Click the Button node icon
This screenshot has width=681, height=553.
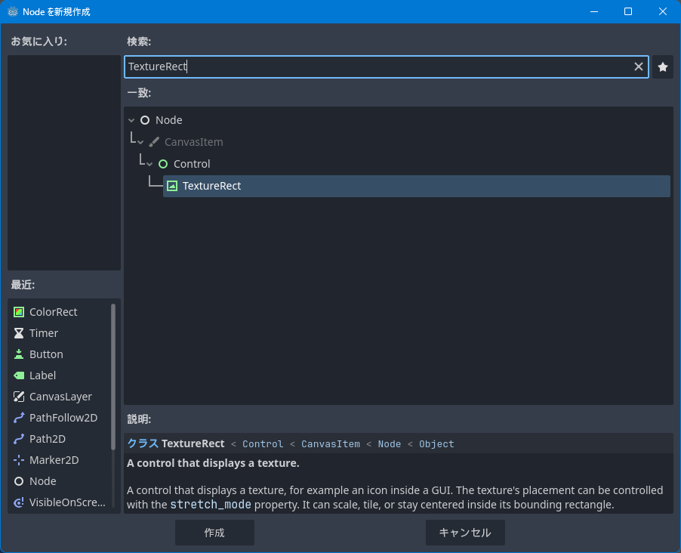(x=19, y=354)
